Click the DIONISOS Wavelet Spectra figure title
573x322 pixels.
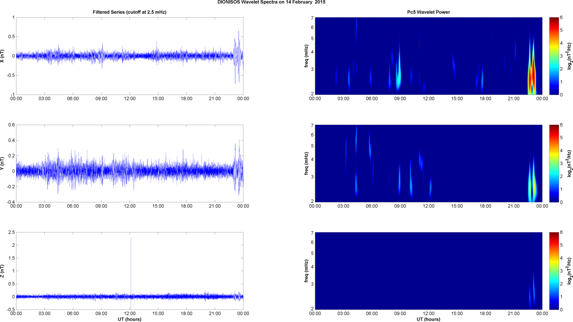(271, 2)
